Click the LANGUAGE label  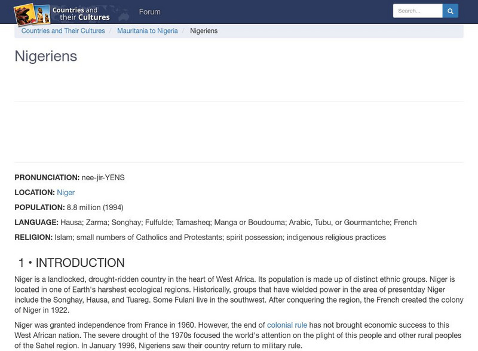click(x=36, y=223)
